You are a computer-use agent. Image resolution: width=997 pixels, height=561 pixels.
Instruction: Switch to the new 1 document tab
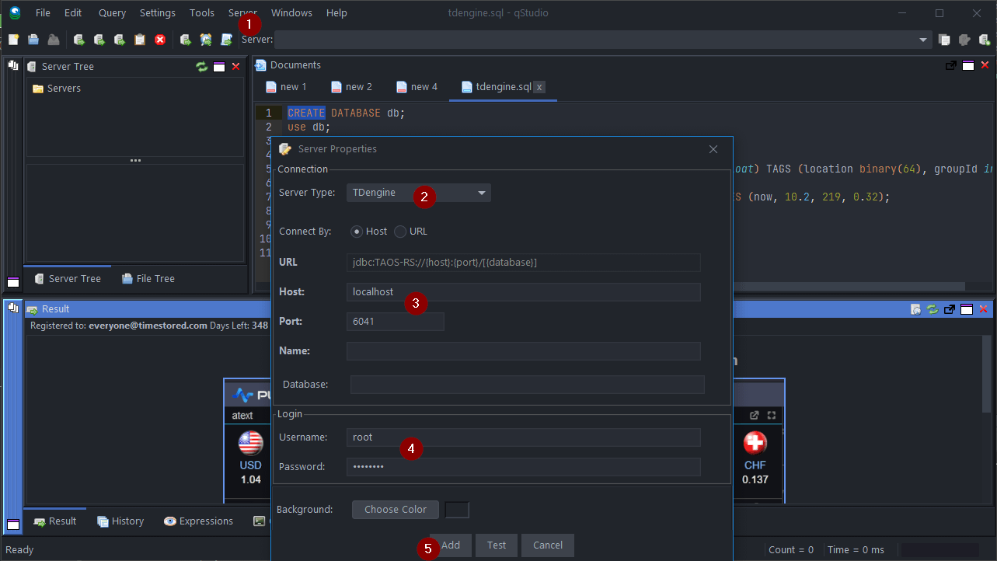coord(286,87)
